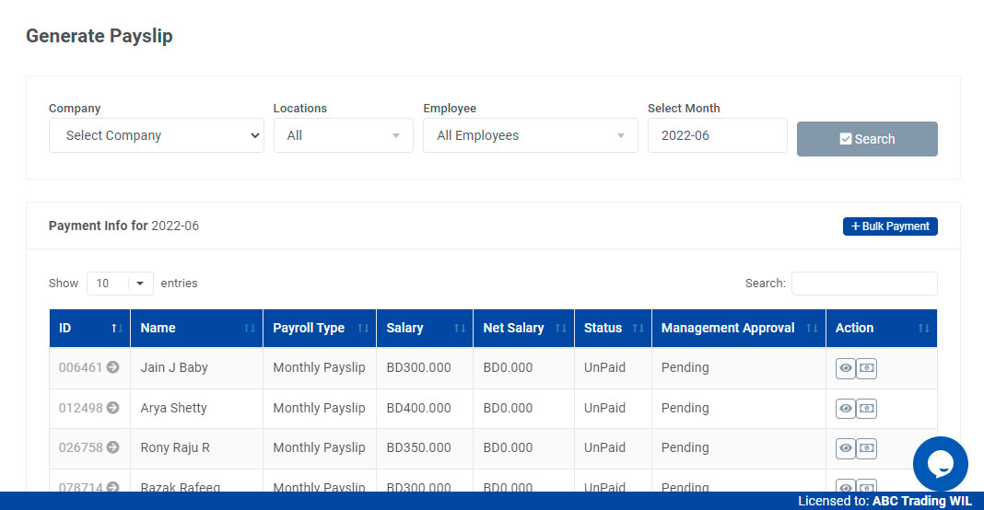Sort table by Net Salary column

(x=523, y=328)
